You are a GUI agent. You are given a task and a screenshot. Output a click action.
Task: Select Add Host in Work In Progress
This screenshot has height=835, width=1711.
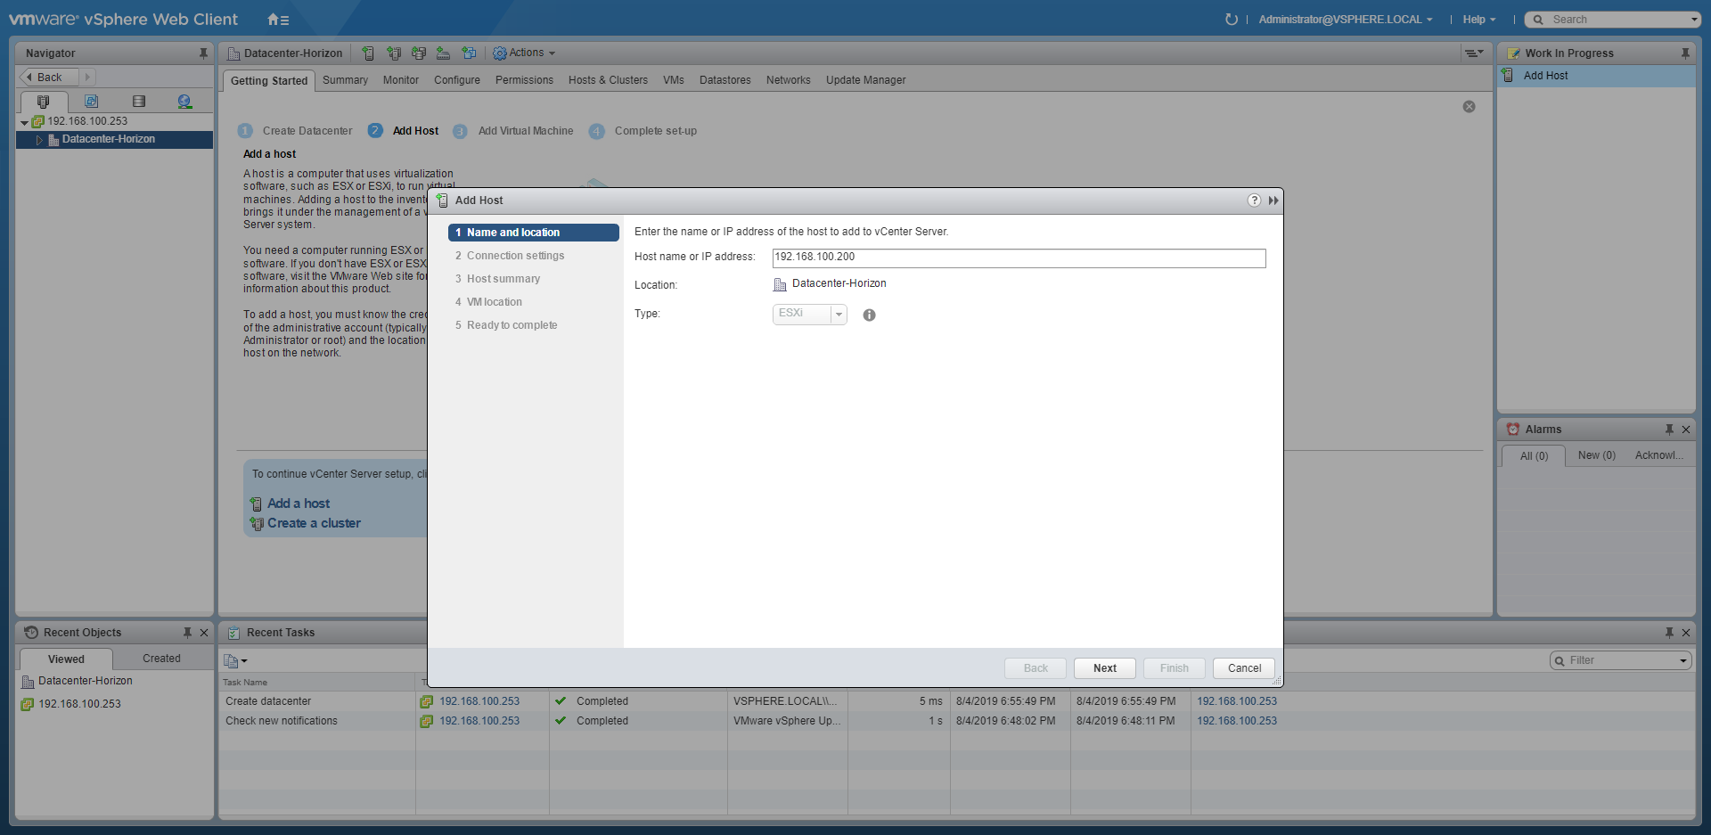(x=1545, y=76)
